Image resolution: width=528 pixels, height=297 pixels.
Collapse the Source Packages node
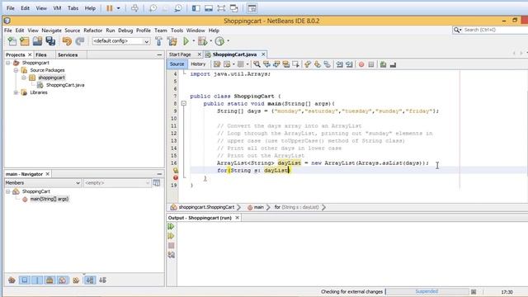coord(16,70)
